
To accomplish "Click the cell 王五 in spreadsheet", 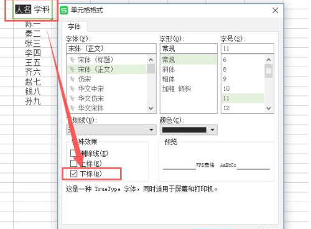I will click(x=33, y=62).
